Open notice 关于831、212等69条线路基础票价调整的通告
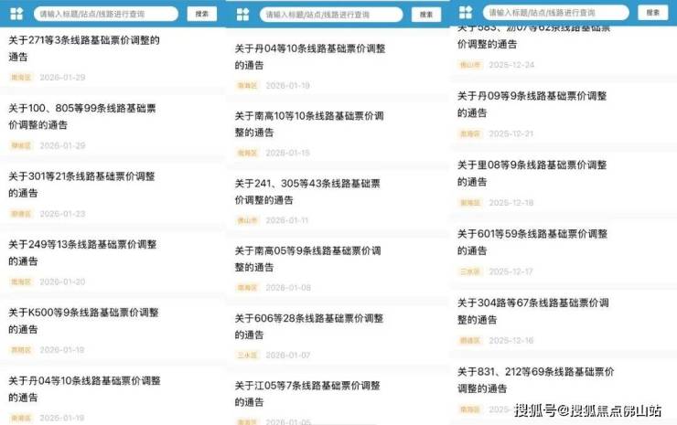 535,380
